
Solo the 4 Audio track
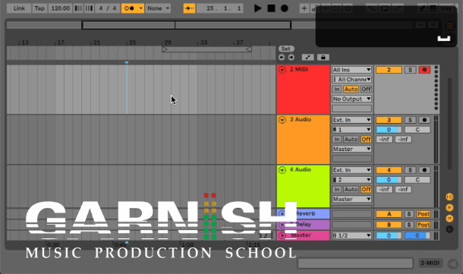pyautogui.click(x=410, y=170)
